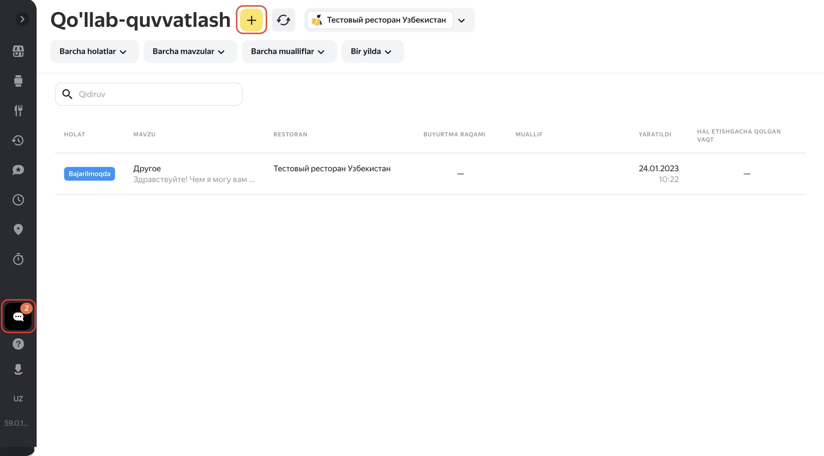This screenshot has height=456, width=824.
Task: Click the HOLAT column header
Action: tap(74, 135)
